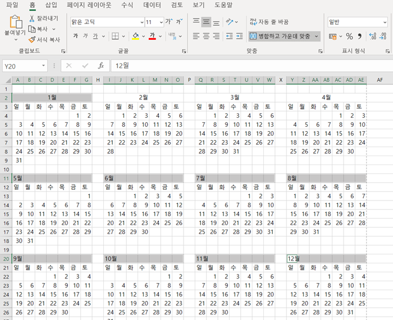
Task: Open the Number format dialog launcher
Action: pos(388,51)
